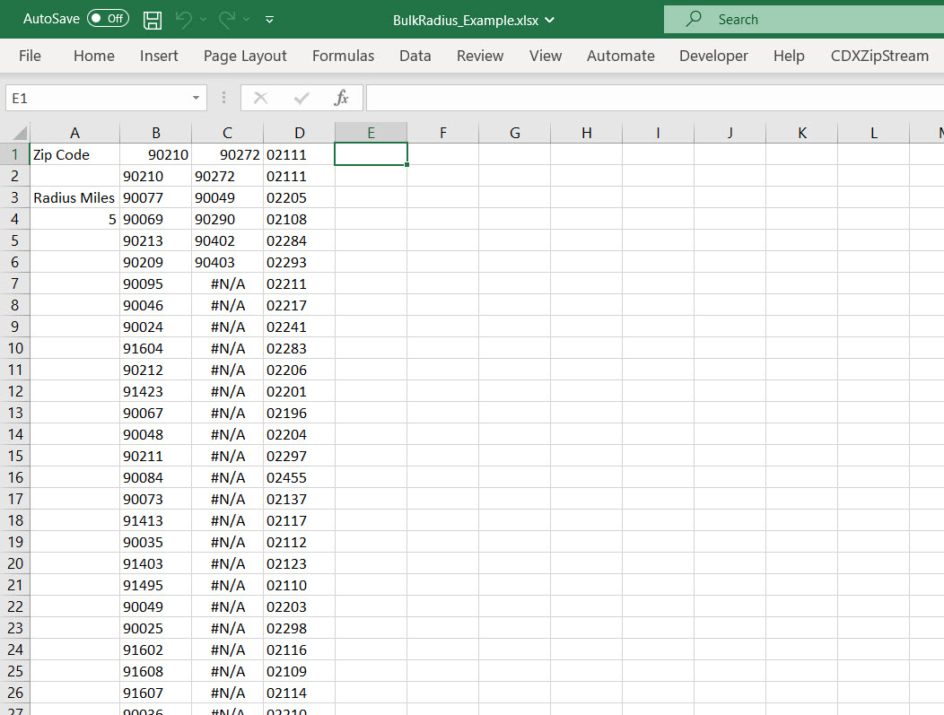Click the Select All corner triangle

click(x=19, y=133)
